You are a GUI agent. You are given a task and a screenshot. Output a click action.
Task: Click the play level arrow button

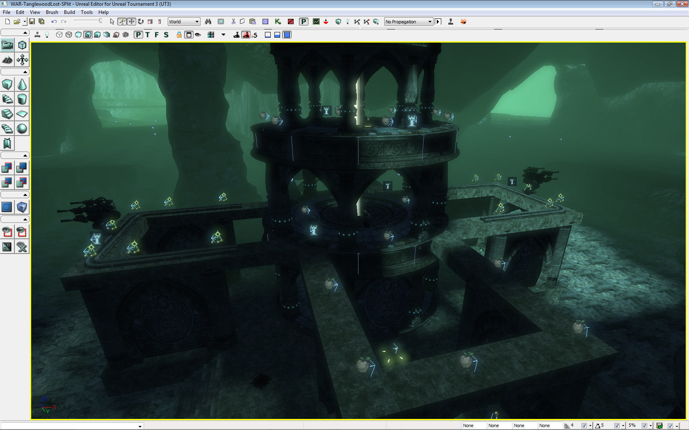click(x=438, y=22)
